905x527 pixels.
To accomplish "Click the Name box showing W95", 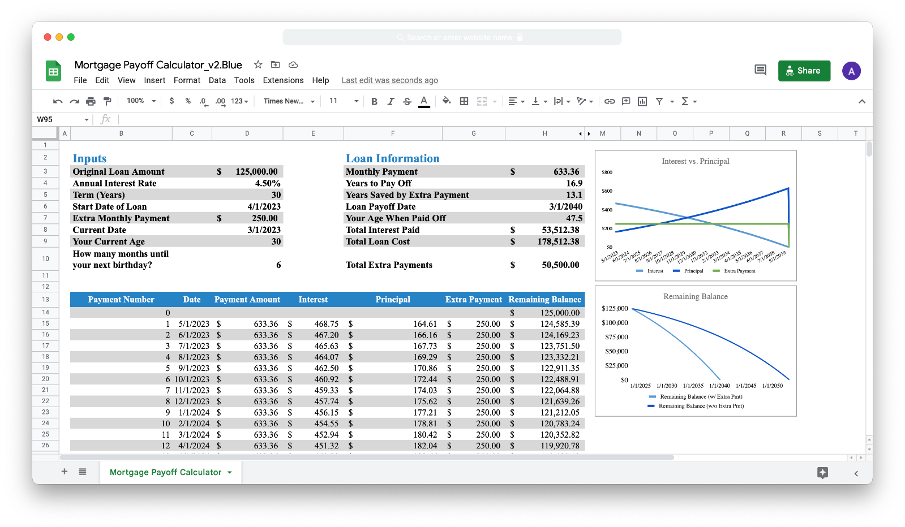I will point(58,119).
